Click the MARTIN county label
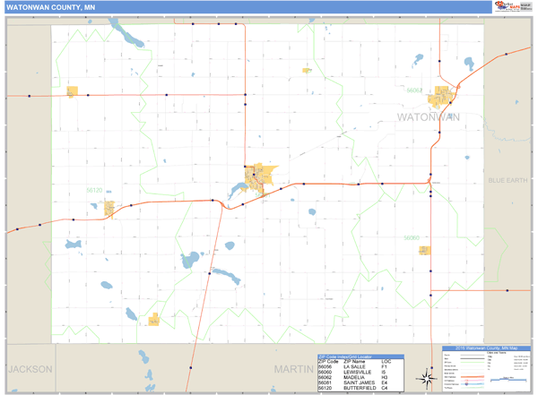 click(290, 369)
